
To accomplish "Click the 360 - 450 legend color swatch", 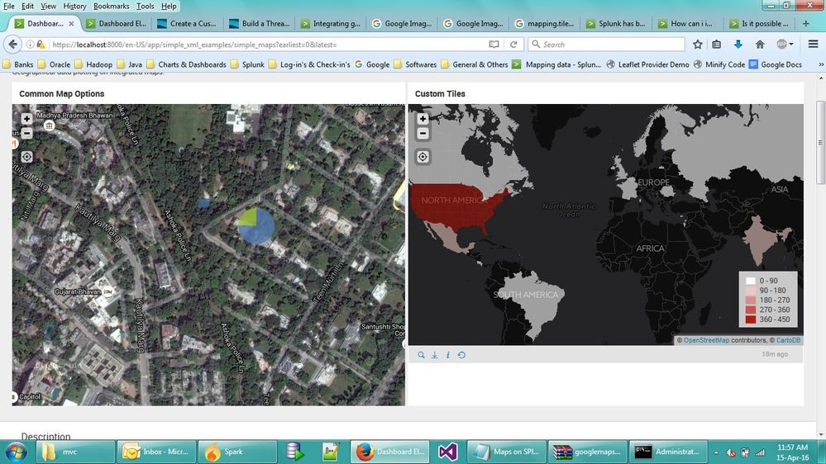I will point(751,319).
